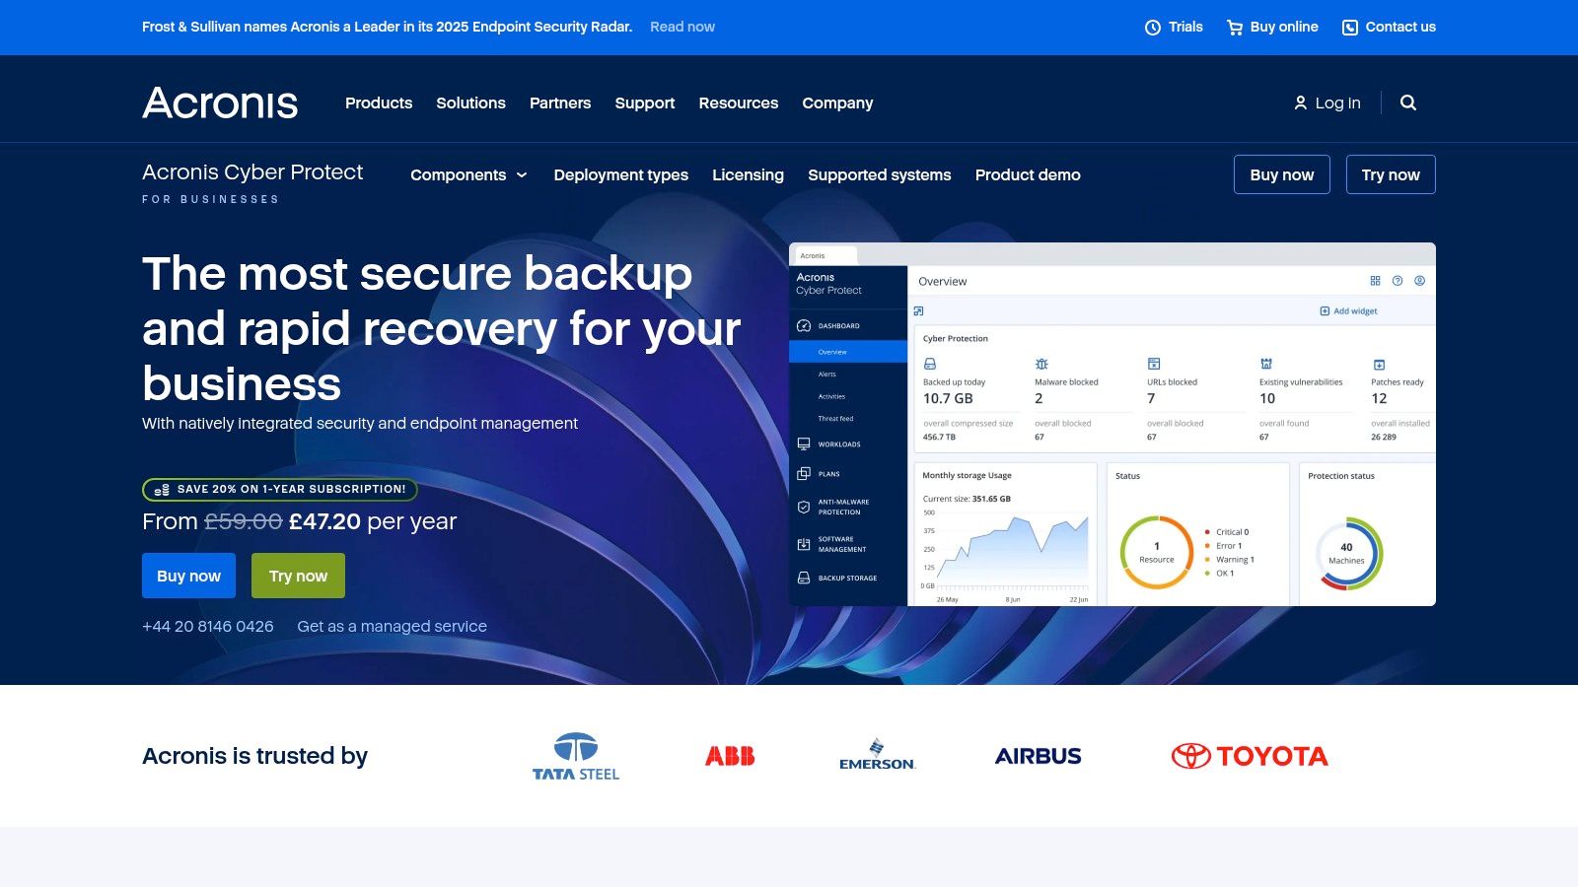Click the Add widget plus icon
This screenshot has width=1578, height=887.
[1325, 310]
